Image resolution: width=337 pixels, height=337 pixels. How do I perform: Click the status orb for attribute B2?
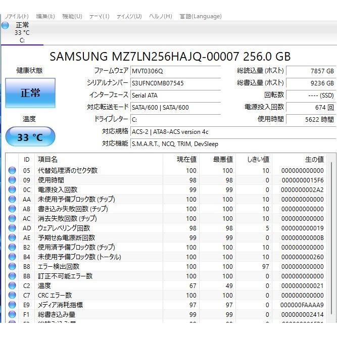(12, 247)
